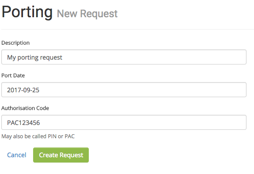The image size is (254, 174).
Task: Click the horizontal divider below the heading
Action: click(x=128, y=29)
